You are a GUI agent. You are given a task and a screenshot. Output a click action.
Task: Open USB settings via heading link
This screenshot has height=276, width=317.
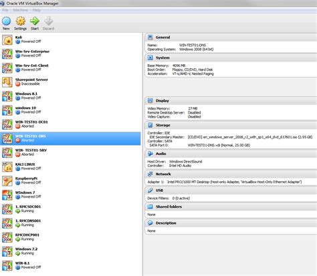coord(159,190)
